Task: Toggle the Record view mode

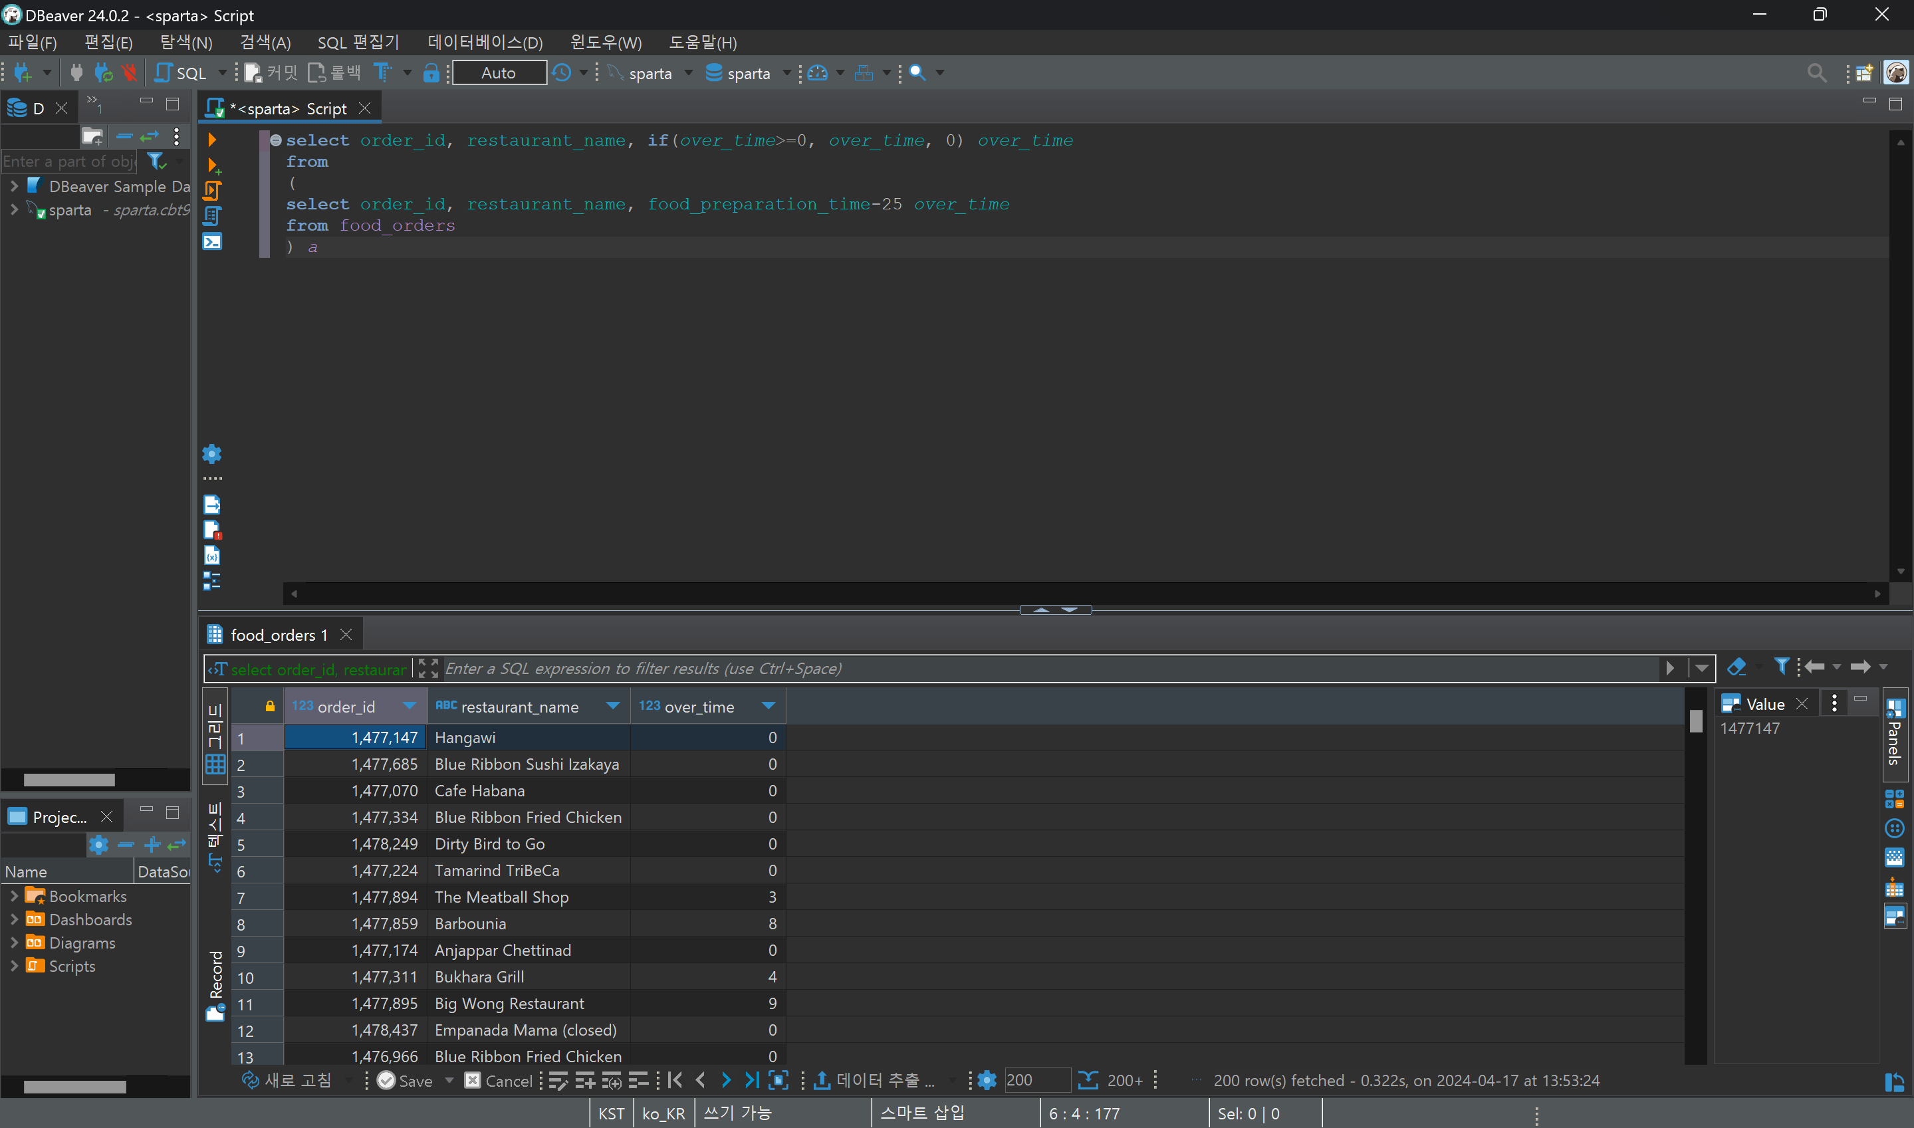Action: click(x=215, y=984)
